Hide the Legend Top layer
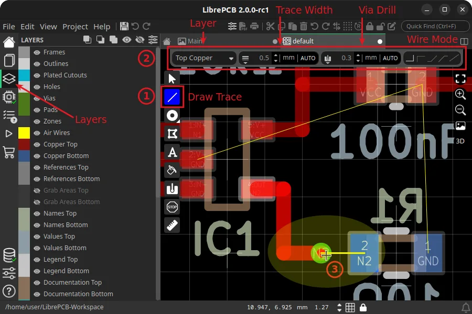Screen dimensions: 472x314 (x=37, y=260)
